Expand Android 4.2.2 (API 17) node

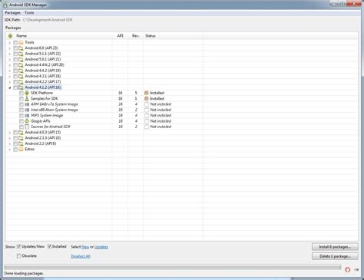10,82
